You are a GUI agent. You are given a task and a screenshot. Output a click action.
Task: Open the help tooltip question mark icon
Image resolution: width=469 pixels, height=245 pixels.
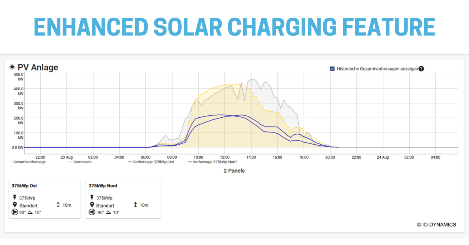point(422,68)
